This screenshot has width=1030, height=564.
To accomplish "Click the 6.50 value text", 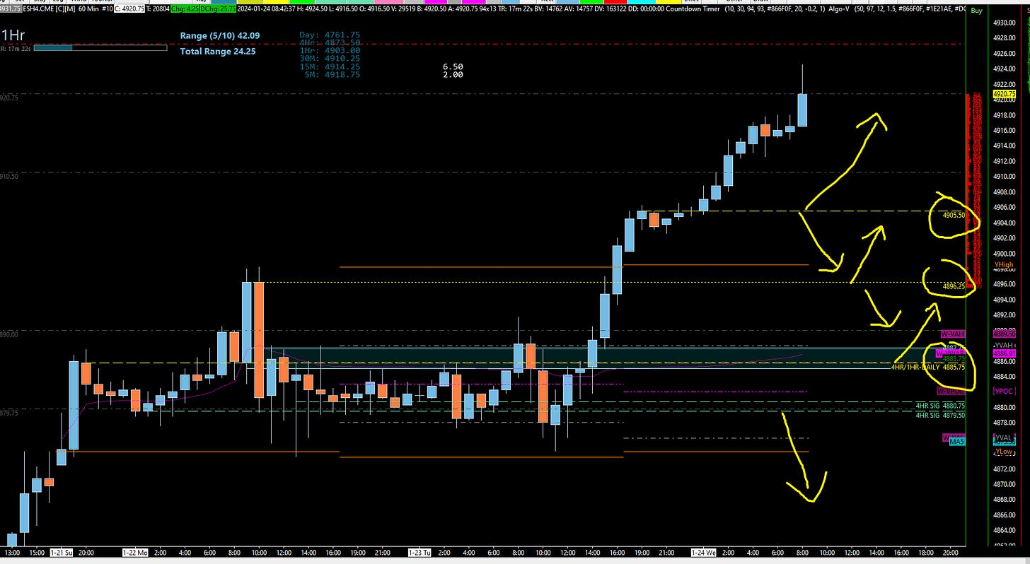I will click(453, 66).
